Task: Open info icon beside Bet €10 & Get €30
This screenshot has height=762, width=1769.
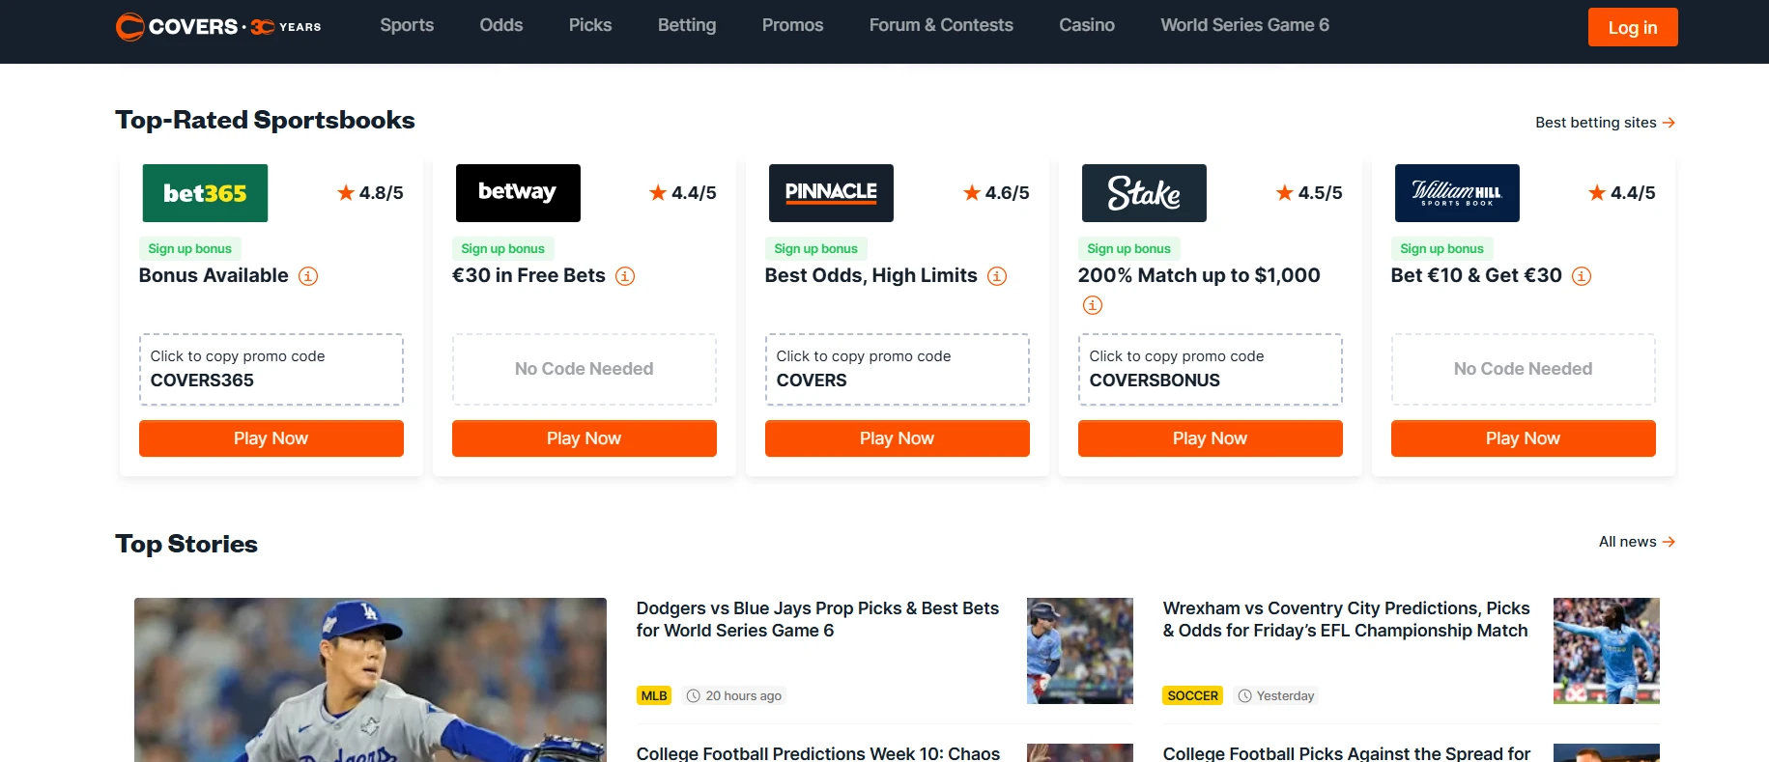Action: 1582,276
